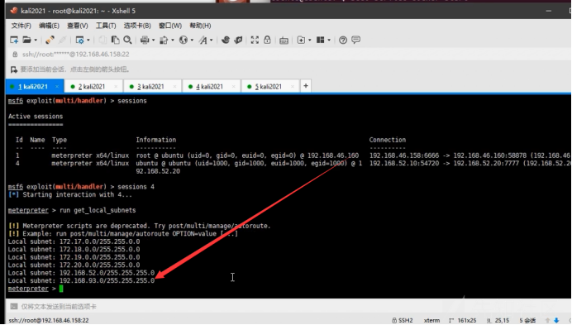
Task: Open the 查看(V) menu
Action: [78, 26]
